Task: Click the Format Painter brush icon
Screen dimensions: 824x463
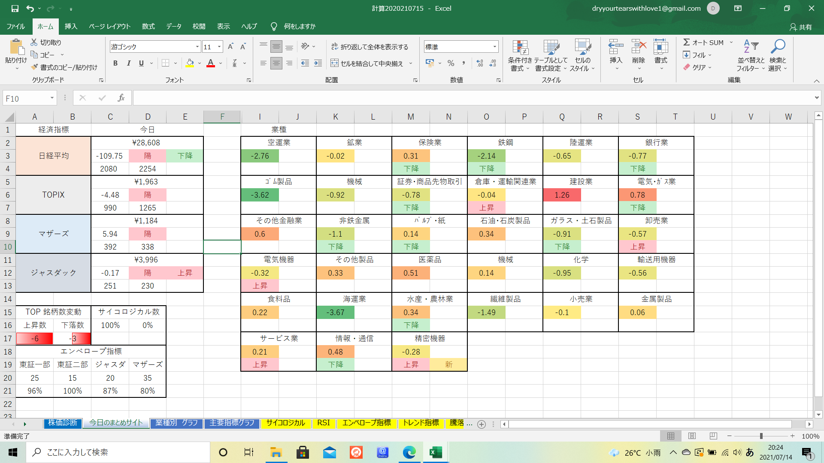Action: [x=35, y=67]
